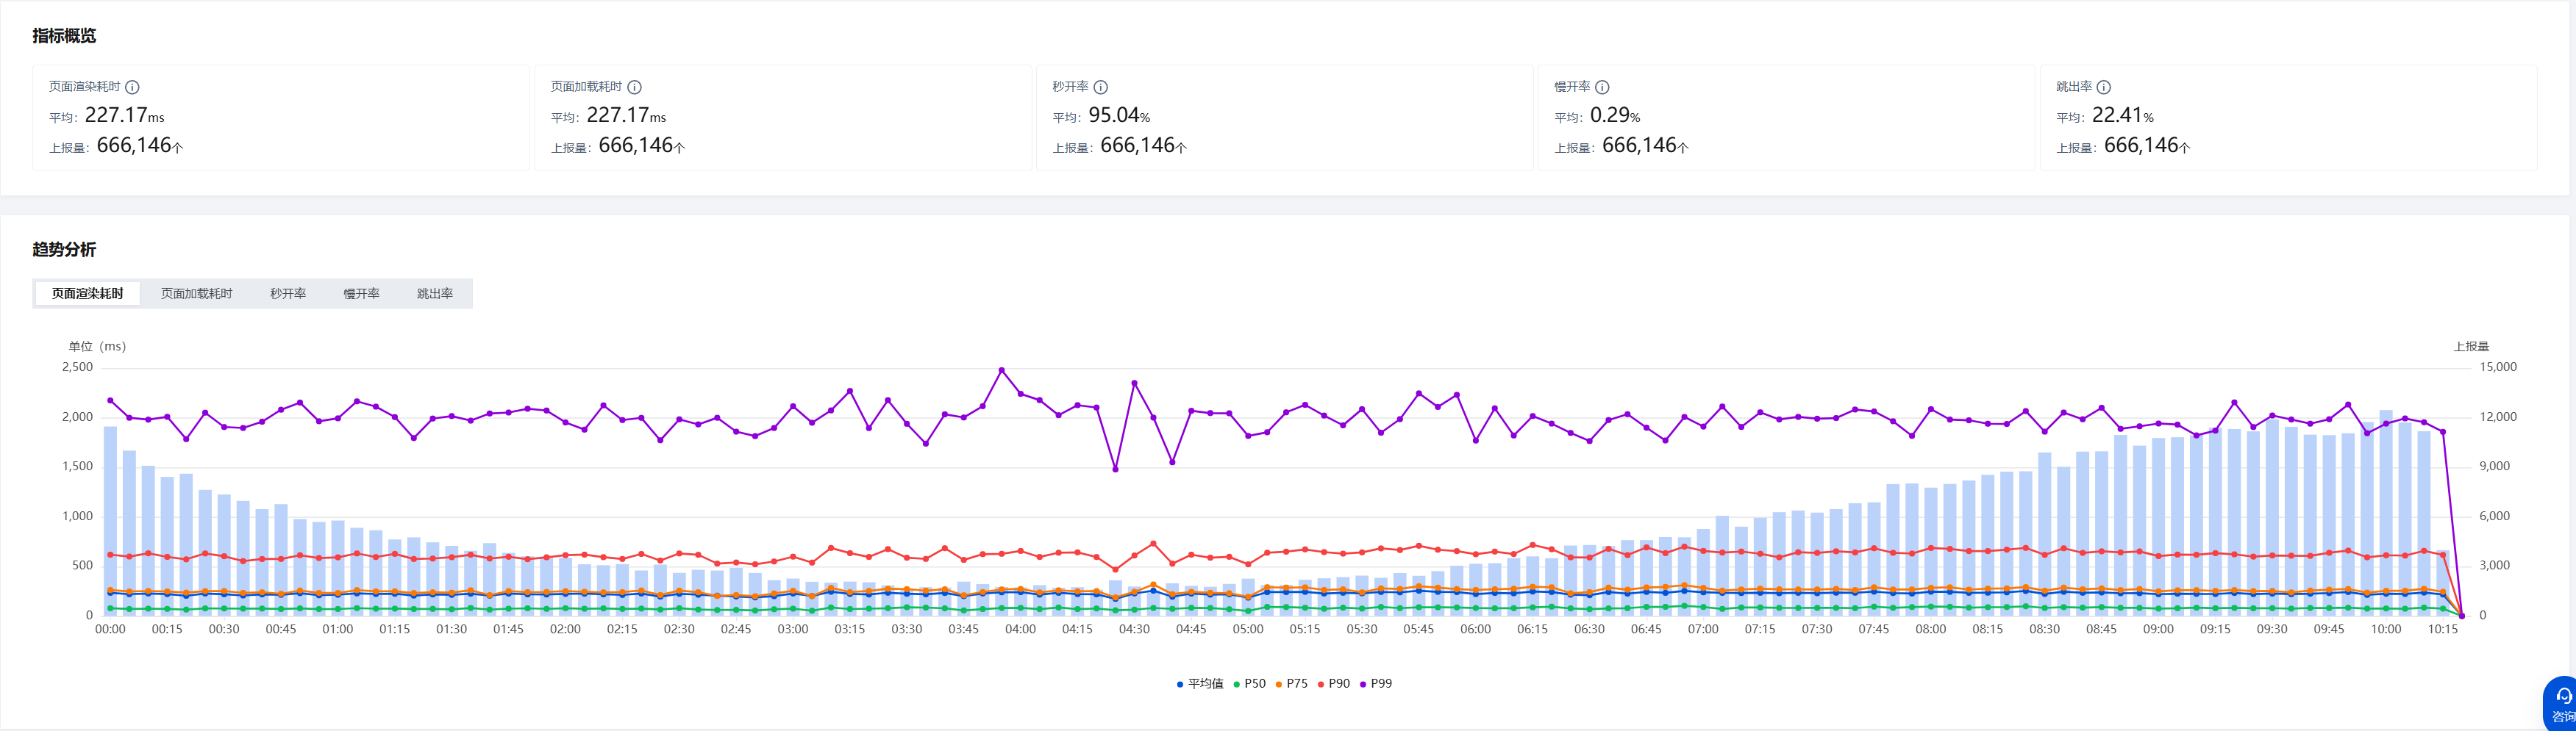
Task: Switch to 页面加载耗时 trend tab
Action: (x=196, y=294)
